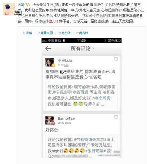Image resolution: width=147 pixels, height=164 pixels.
Task: Rotate image left with 向左转
Action: point(65,33)
